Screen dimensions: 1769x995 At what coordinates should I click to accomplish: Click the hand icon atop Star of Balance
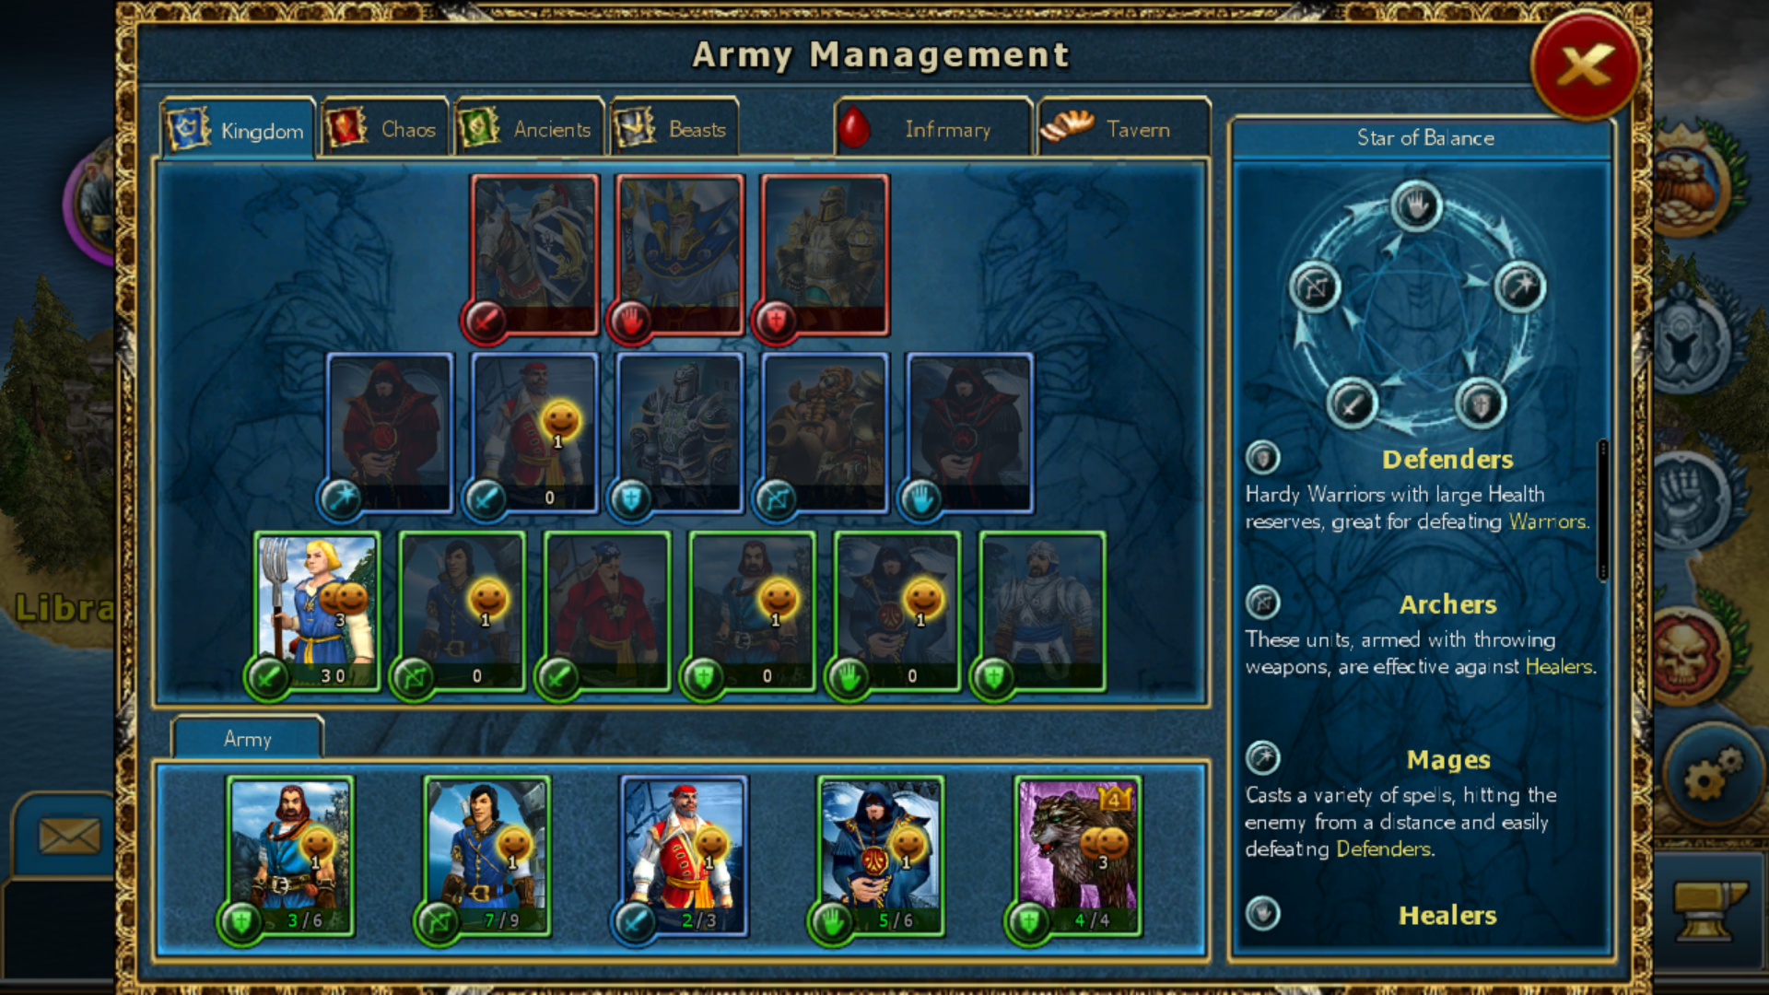click(1416, 205)
